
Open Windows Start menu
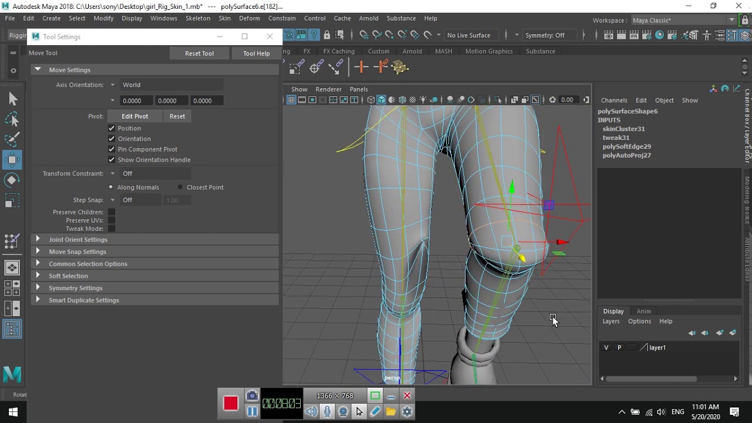pyautogui.click(x=13, y=412)
